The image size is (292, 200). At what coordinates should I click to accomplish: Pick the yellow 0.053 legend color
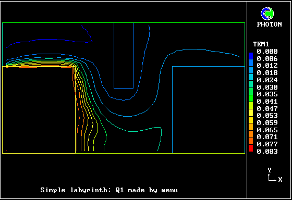[x=251, y=113]
